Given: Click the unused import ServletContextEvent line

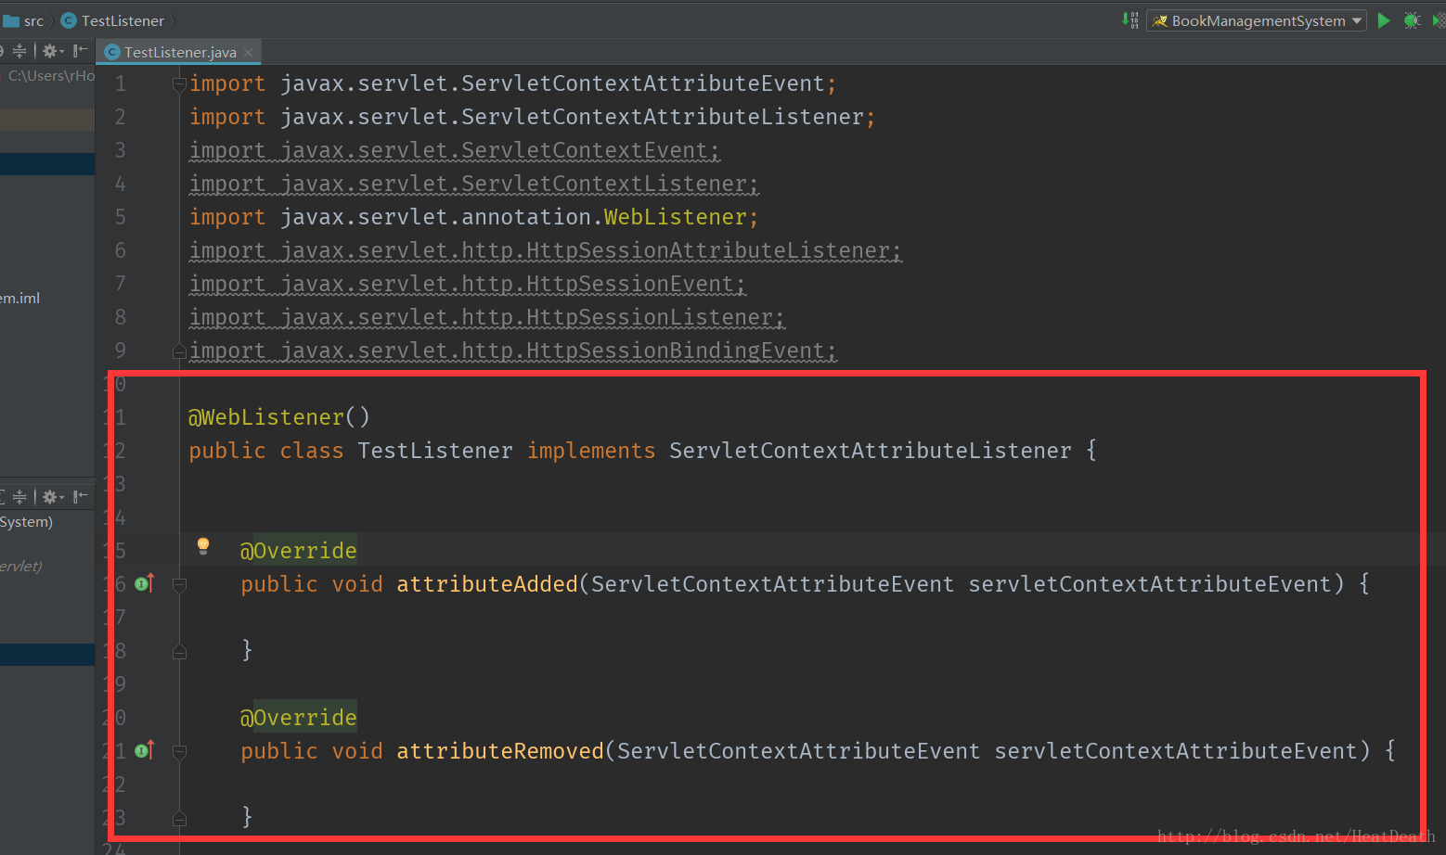Looking at the screenshot, I should coord(455,150).
